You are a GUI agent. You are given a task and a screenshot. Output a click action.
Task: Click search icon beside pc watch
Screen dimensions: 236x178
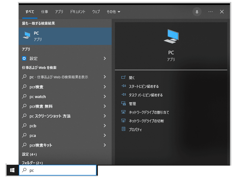(24, 96)
